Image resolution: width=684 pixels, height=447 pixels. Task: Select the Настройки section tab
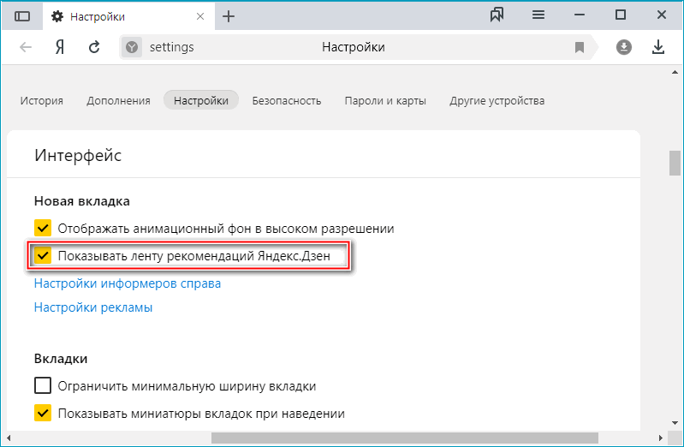[x=201, y=100]
